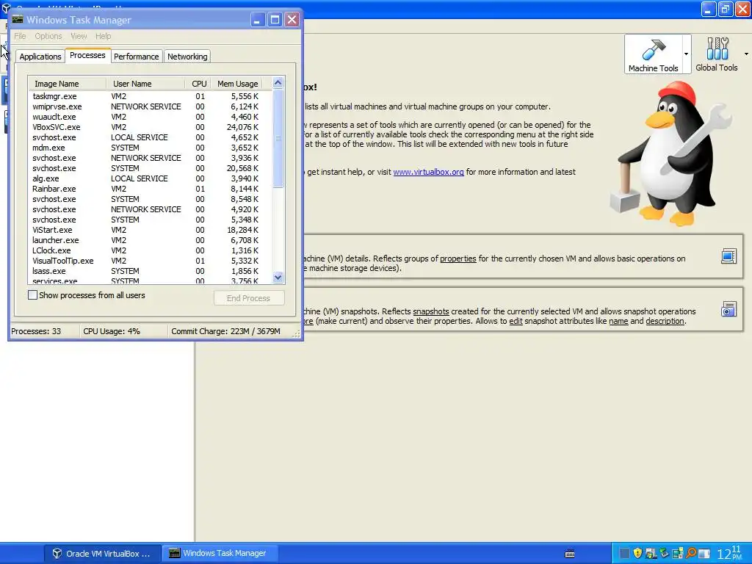Sort by the User Name column header
The width and height of the screenshot is (752, 564).
tap(145, 84)
